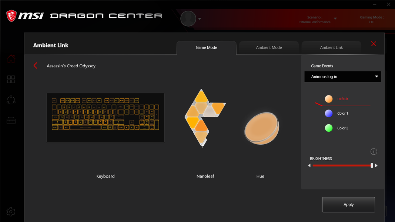Viewport: 395px width, 222px height.
Task: Increase brightness with right arrow
Action: point(376,166)
